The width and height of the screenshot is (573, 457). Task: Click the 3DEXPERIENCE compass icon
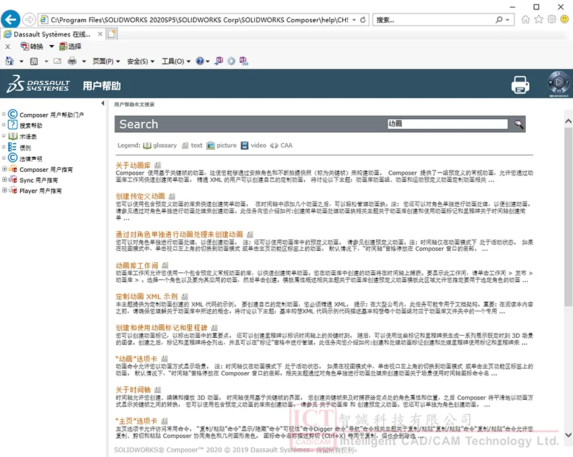click(x=558, y=82)
